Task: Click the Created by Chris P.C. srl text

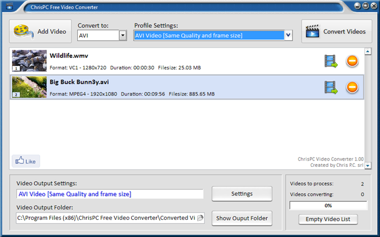Action: (337, 165)
